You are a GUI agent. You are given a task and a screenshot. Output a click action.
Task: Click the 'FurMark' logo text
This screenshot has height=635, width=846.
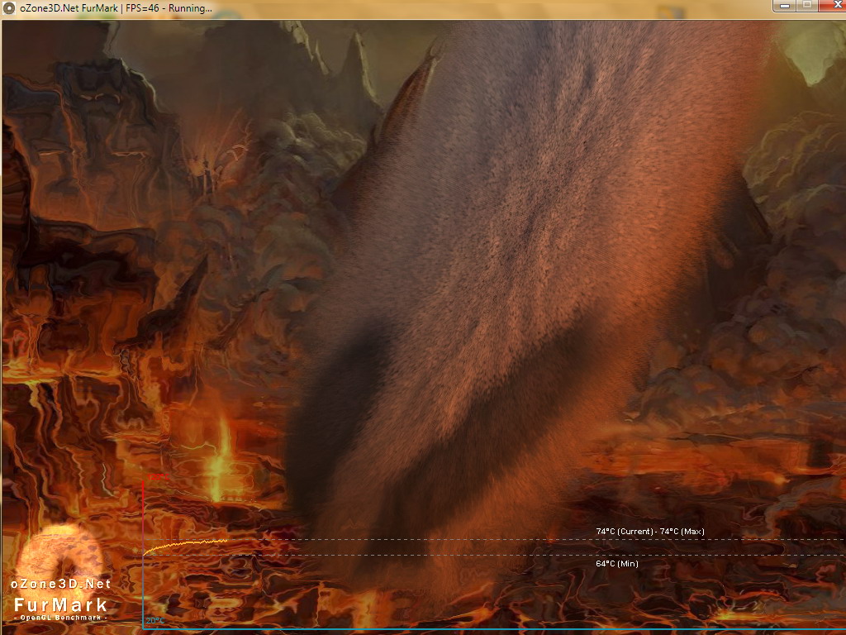tap(60, 604)
